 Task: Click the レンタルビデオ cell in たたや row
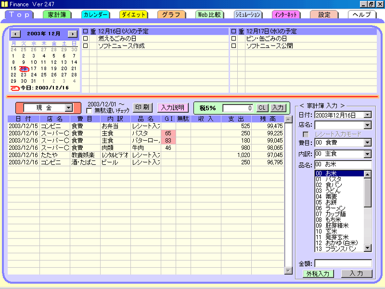pos(115,155)
